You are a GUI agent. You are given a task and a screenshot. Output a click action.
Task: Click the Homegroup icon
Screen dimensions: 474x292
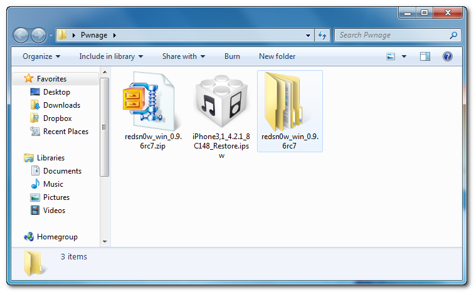[29, 236]
